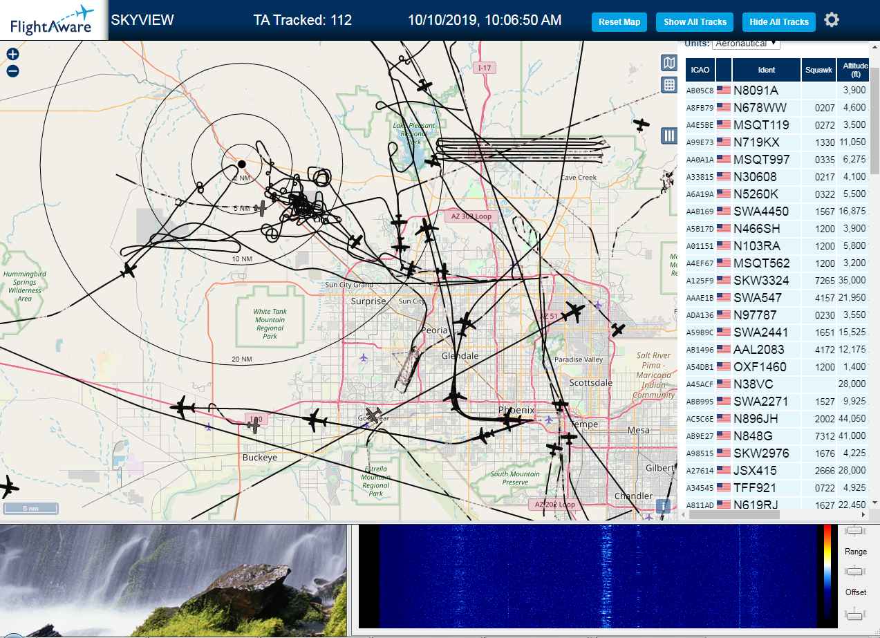Select the gray aircraft on I-10 near Buckeye
Screen dimensions: 880x638
pos(254,424)
